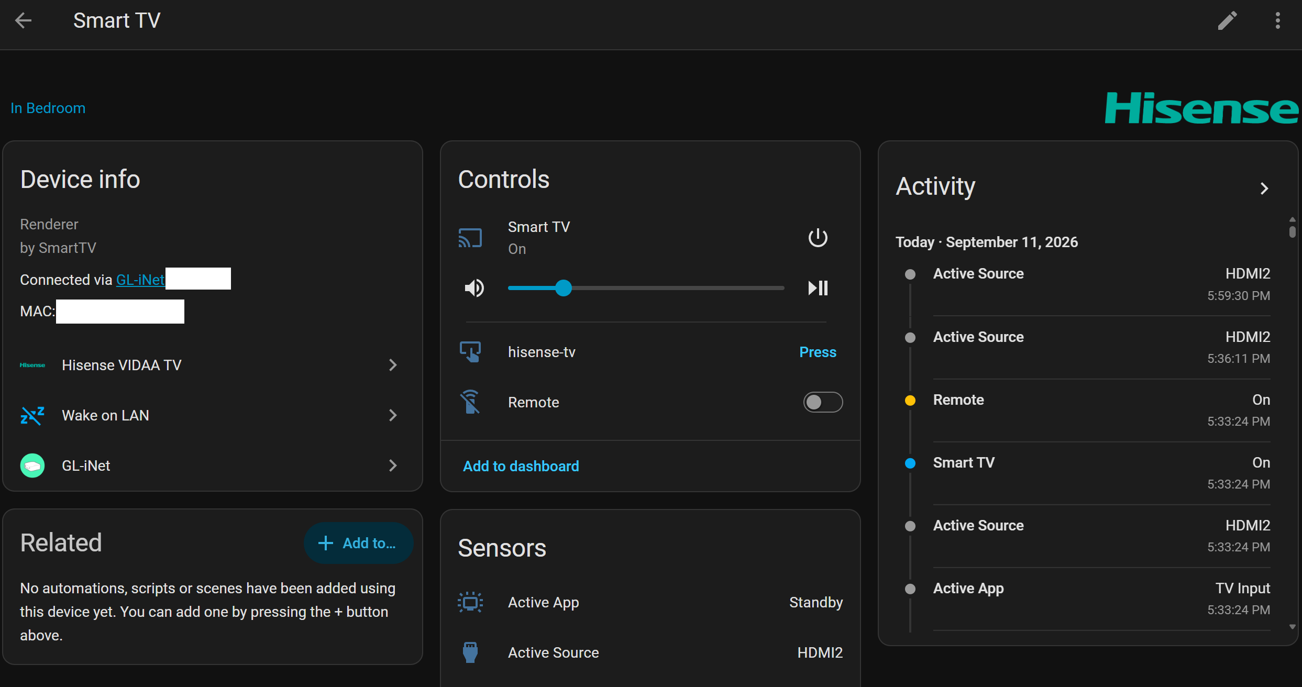Open the In Bedroom area link
Viewport: 1302px width, 687px height.
point(48,108)
